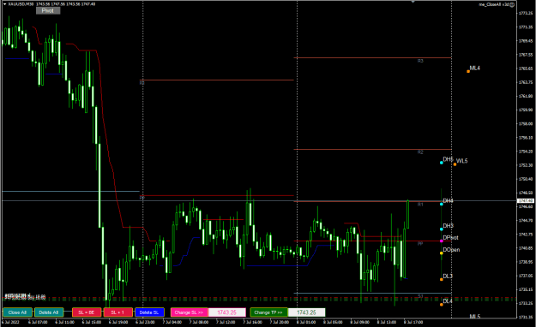Select the DH4 cyan level dot
This screenshot has width=536, height=327.
coord(442,204)
